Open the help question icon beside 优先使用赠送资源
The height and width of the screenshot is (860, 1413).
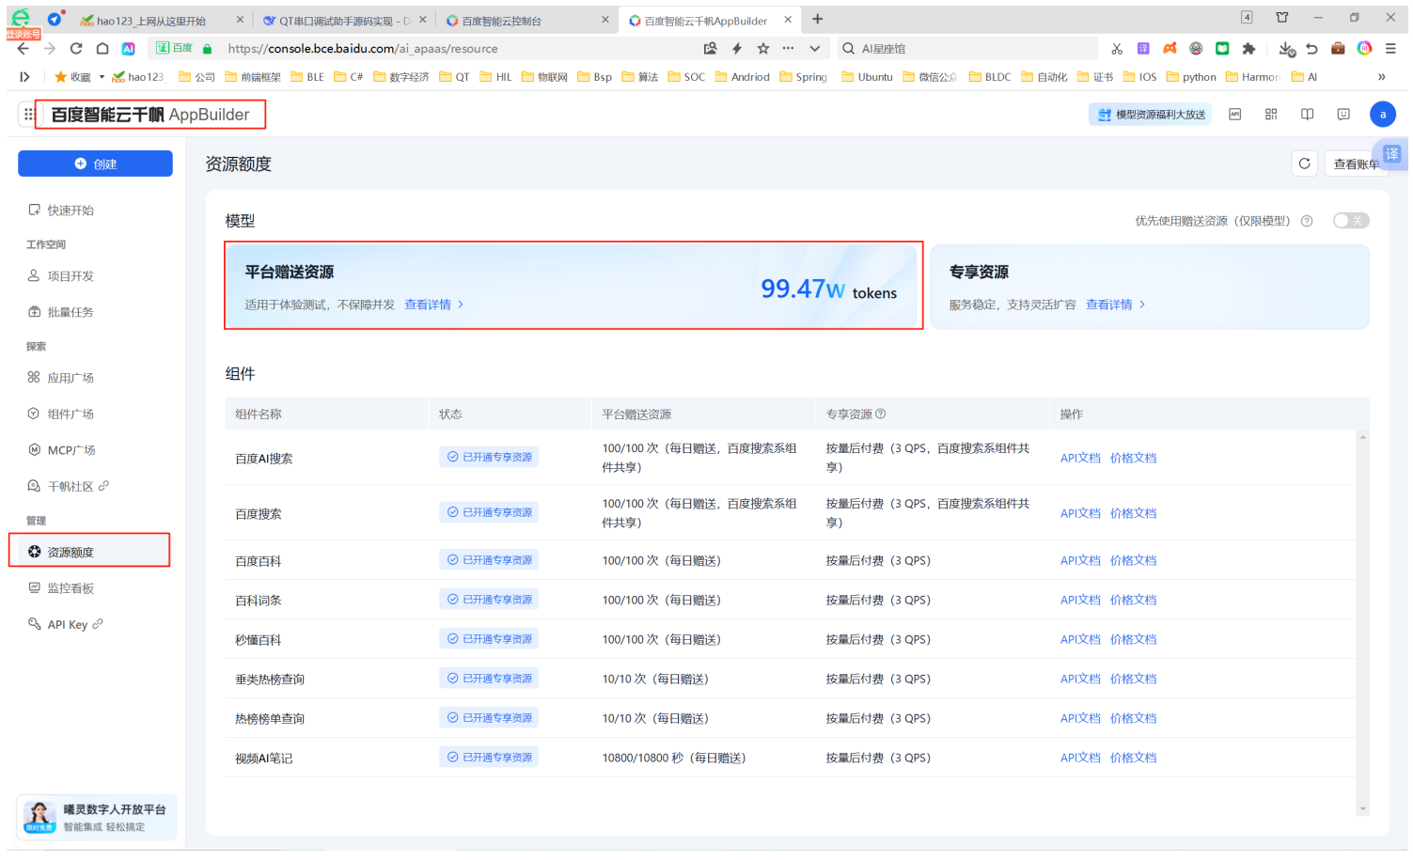[1307, 221]
